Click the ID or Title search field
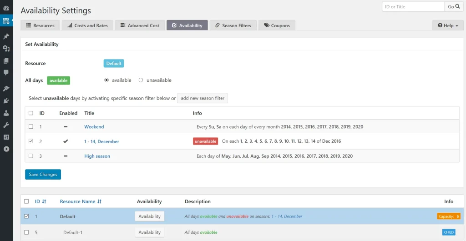 [x=413, y=7]
